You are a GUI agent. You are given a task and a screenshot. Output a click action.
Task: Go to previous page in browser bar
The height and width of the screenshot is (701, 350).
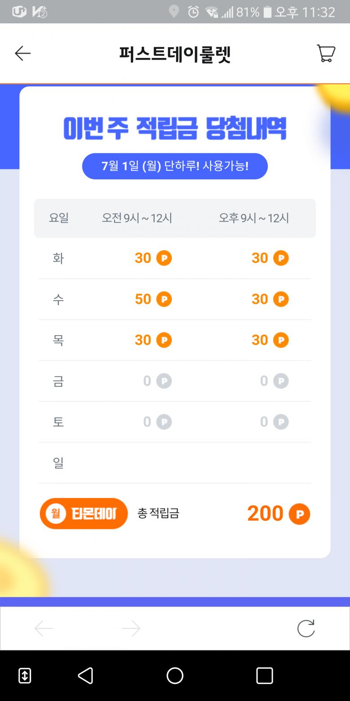pos(44,628)
